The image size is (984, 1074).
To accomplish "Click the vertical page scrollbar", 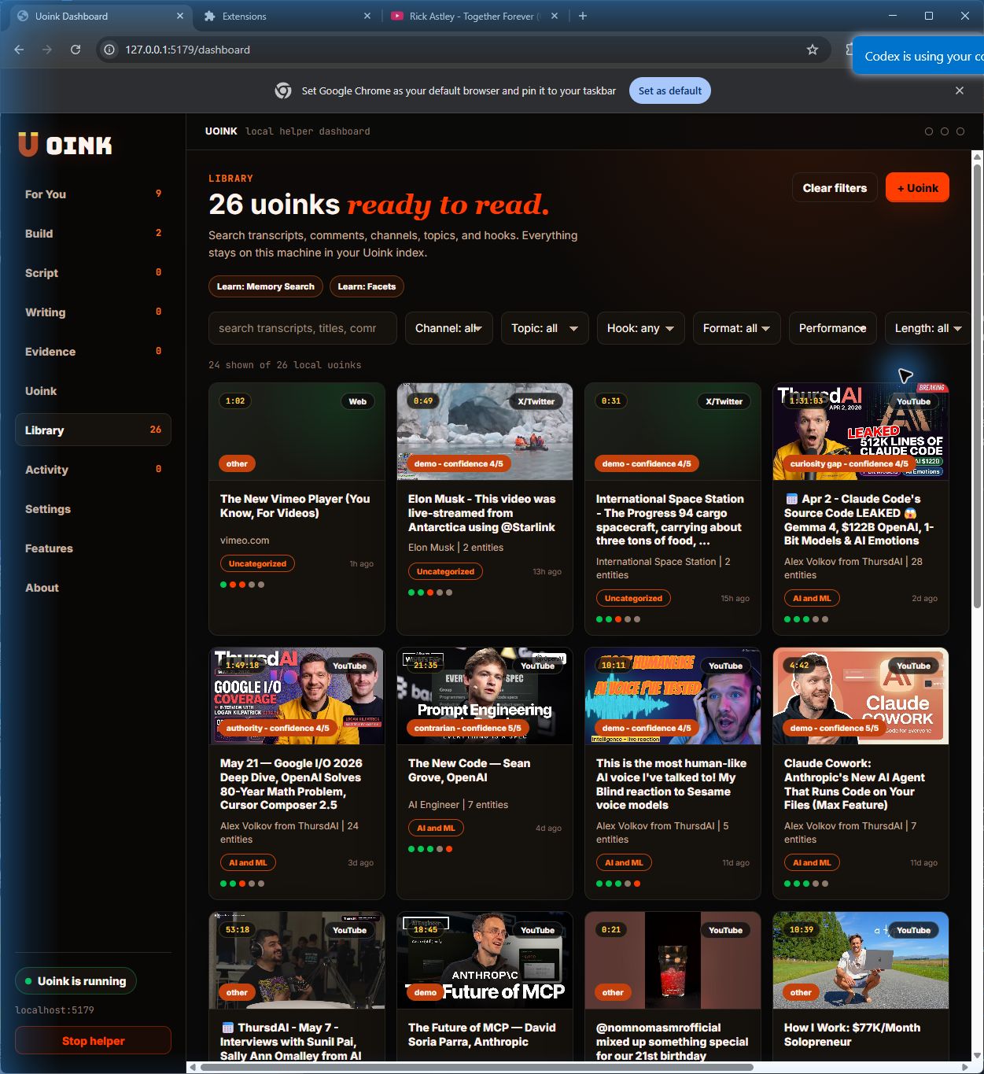I will coord(977,386).
